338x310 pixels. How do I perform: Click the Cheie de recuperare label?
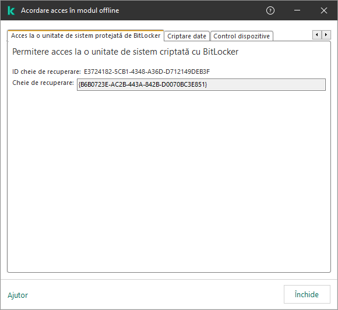click(43, 83)
